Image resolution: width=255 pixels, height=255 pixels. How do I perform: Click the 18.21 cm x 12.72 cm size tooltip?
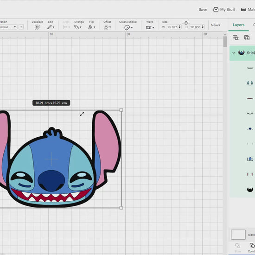51,103
